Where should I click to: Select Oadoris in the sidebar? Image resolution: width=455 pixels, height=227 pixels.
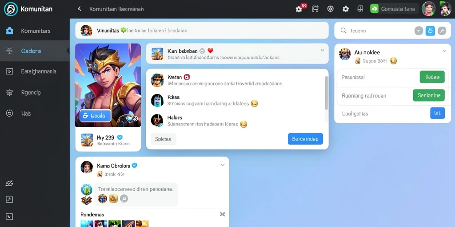click(35, 51)
